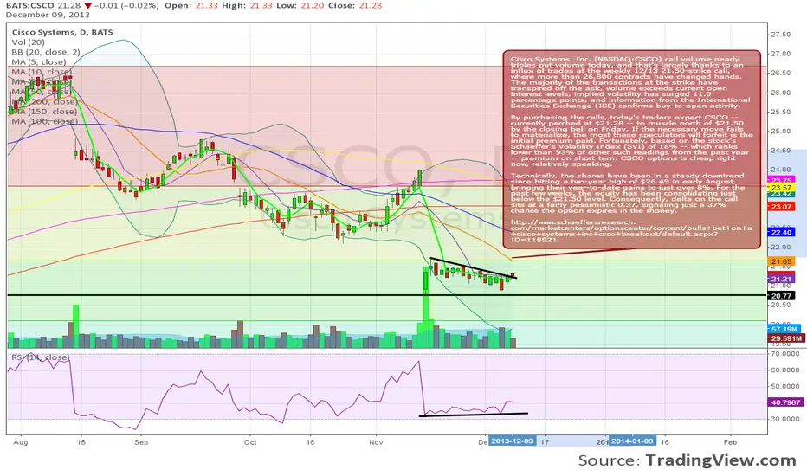Click the Open: 21.33 value
807x476 pixels.
tap(190, 5)
